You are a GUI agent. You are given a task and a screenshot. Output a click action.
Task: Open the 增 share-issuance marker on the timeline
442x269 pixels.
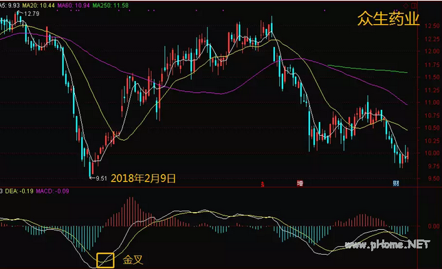300,183
